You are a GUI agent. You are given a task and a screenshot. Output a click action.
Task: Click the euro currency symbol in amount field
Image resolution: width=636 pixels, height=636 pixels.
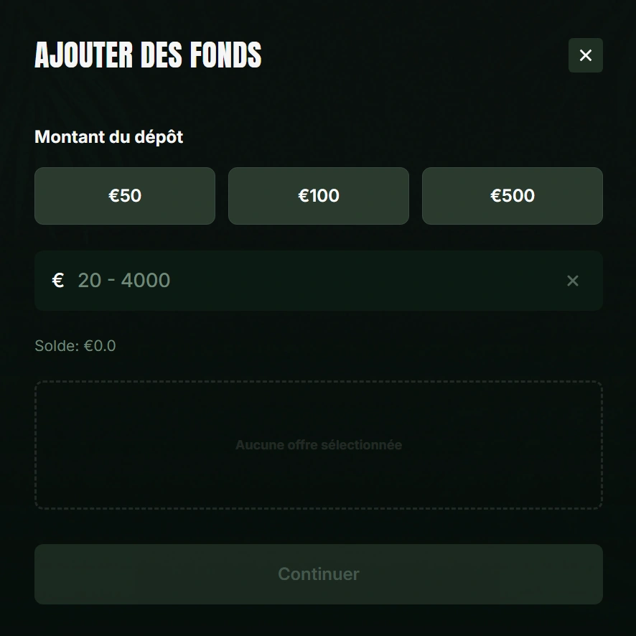point(58,280)
